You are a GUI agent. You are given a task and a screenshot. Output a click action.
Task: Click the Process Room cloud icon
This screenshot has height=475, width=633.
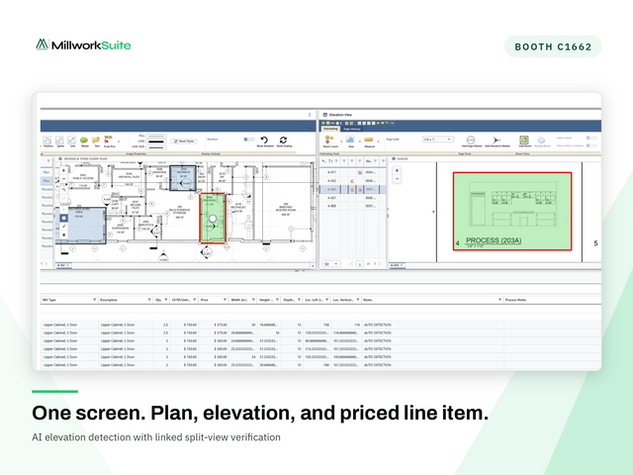tap(541, 140)
